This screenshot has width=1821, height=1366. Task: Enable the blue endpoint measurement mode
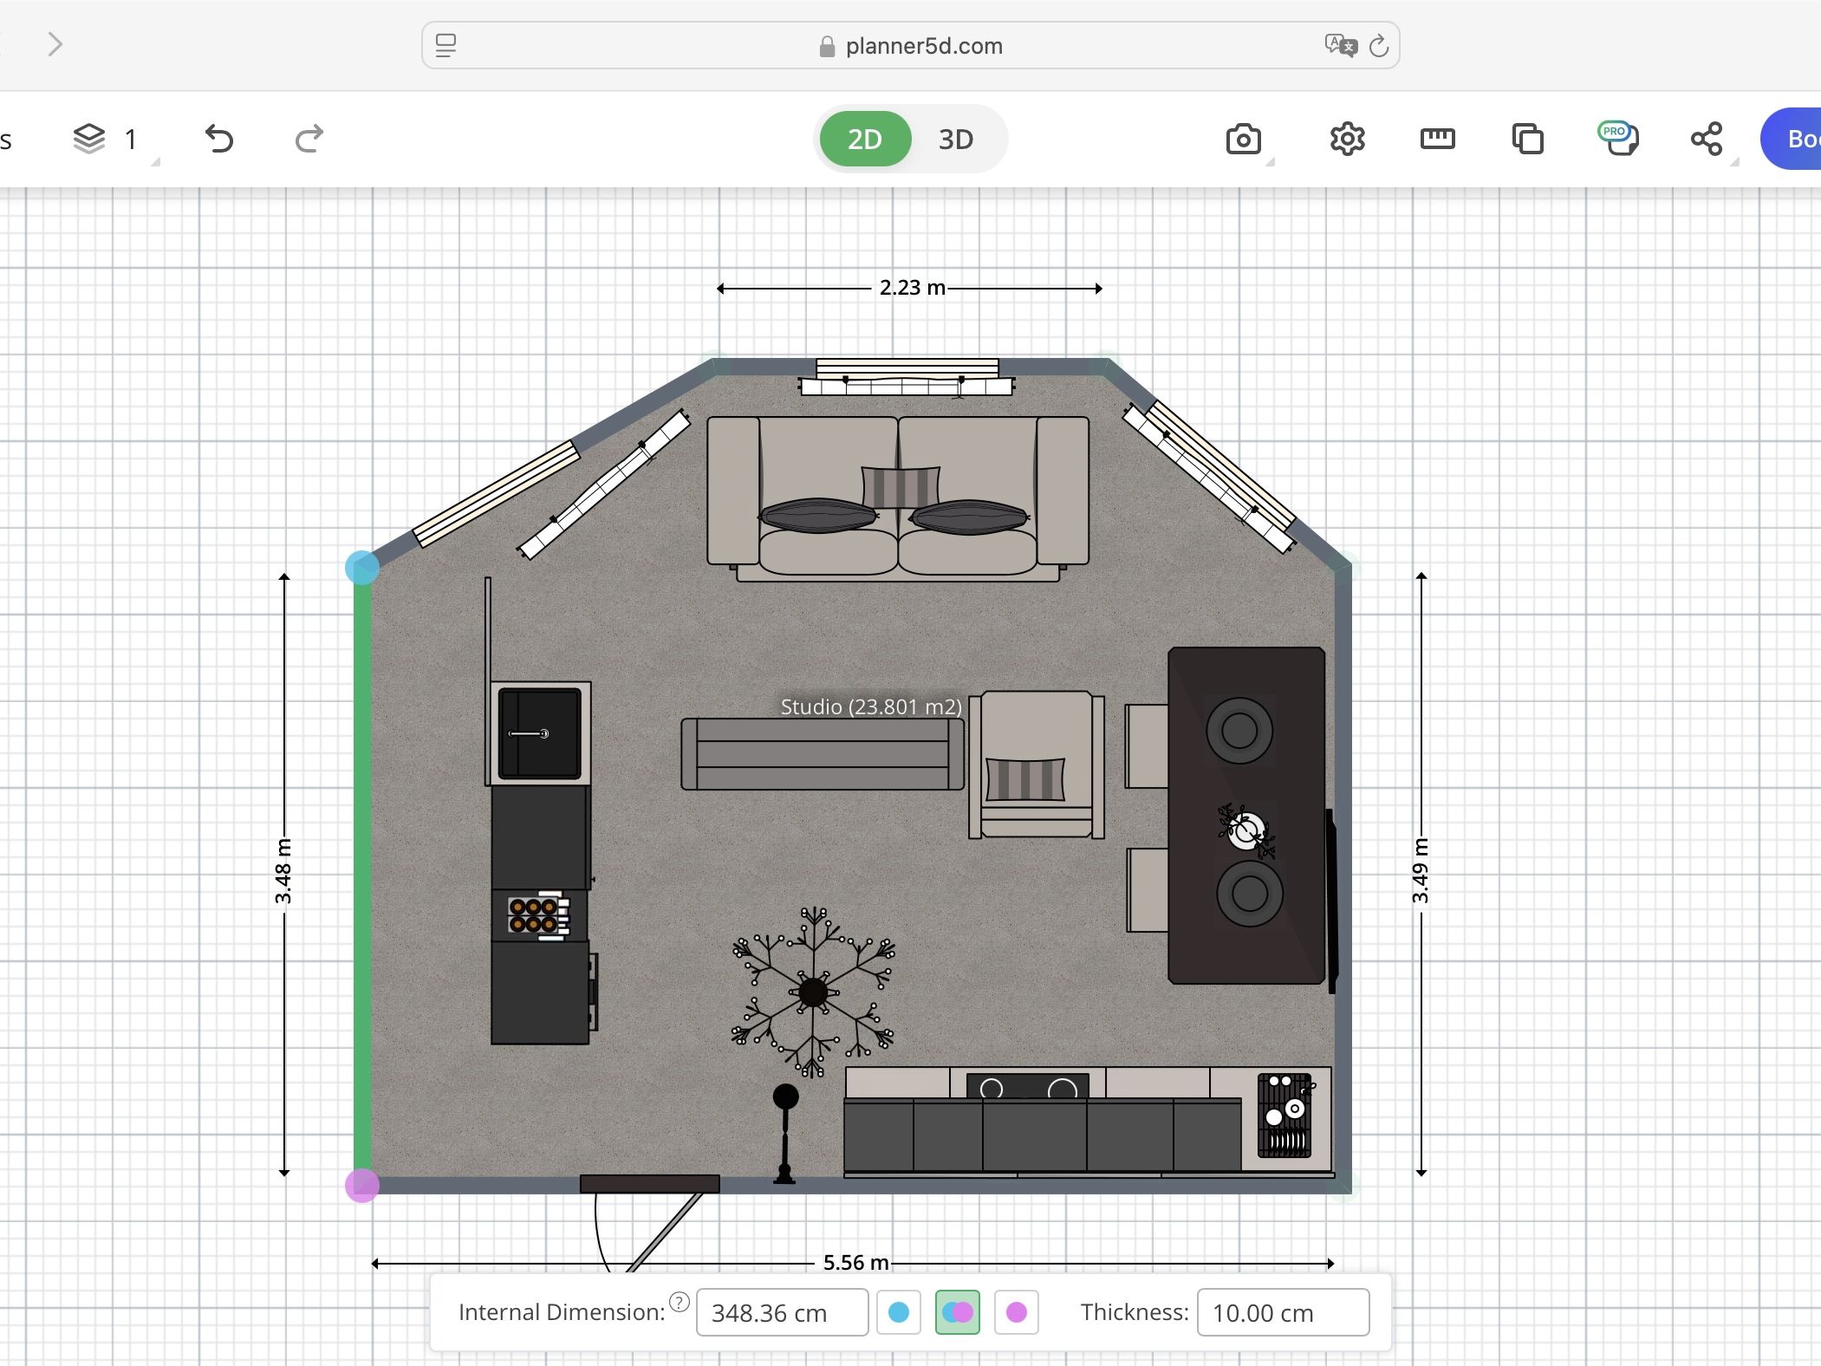click(x=899, y=1312)
